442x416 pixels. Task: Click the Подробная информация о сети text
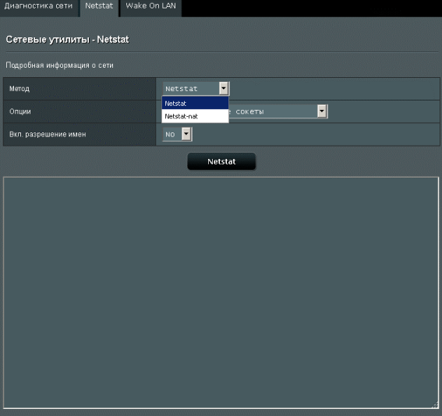coord(59,65)
